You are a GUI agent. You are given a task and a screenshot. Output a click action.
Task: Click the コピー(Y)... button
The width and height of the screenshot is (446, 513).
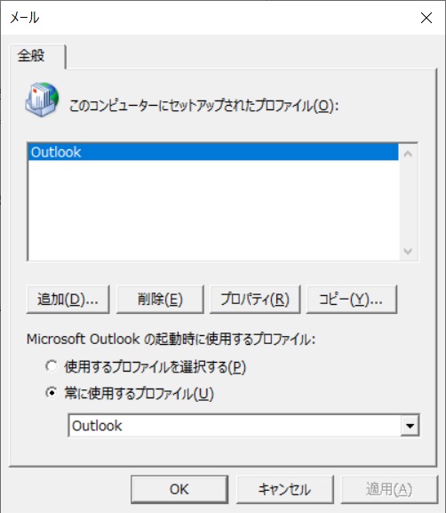point(352,300)
